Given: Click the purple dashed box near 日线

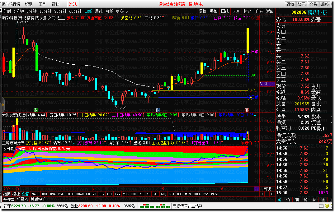Looking at the screenshot, I should click(256, 189).
